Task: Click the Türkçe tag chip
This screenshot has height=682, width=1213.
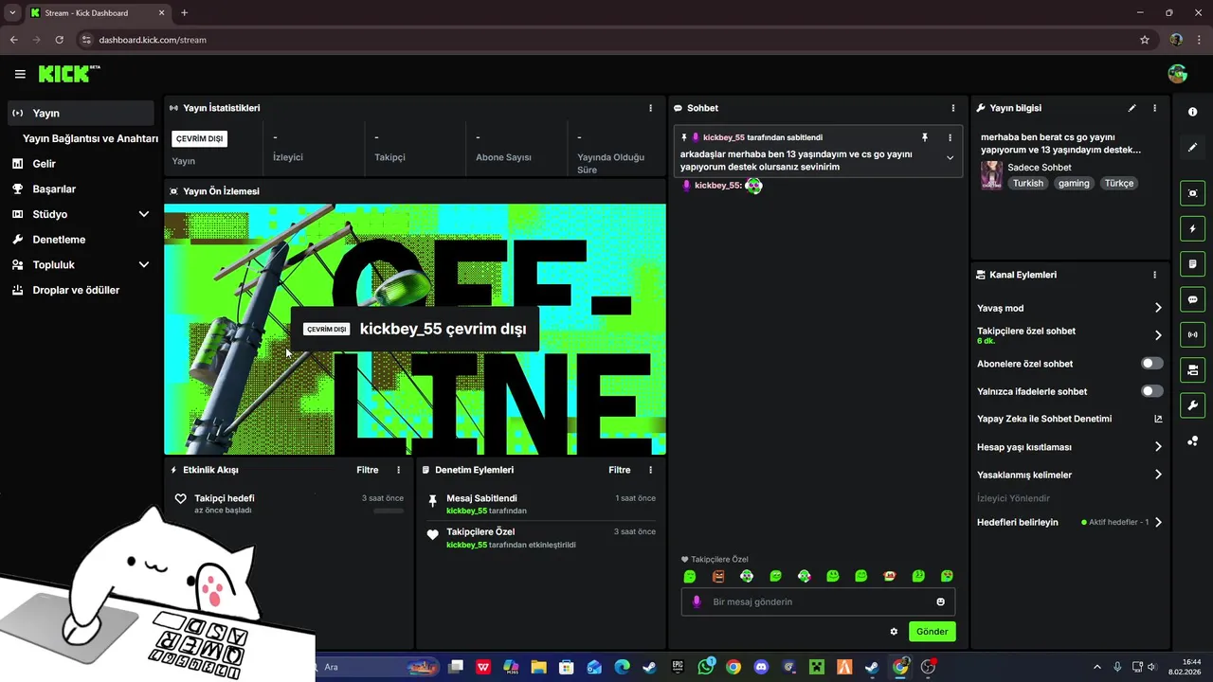Action: click(1118, 183)
